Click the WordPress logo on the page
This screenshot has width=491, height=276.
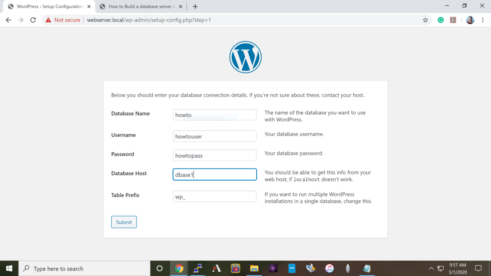[x=245, y=57]
